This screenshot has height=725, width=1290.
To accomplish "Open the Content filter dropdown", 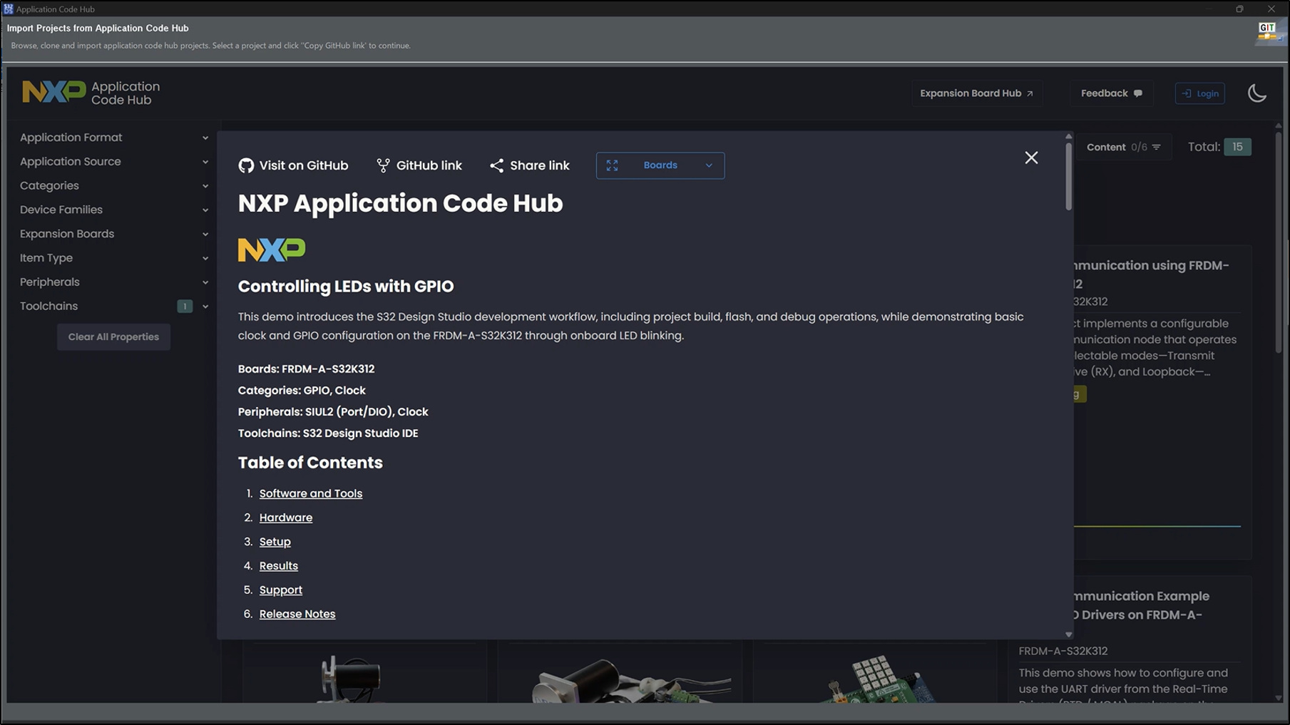I will 1123,147.
